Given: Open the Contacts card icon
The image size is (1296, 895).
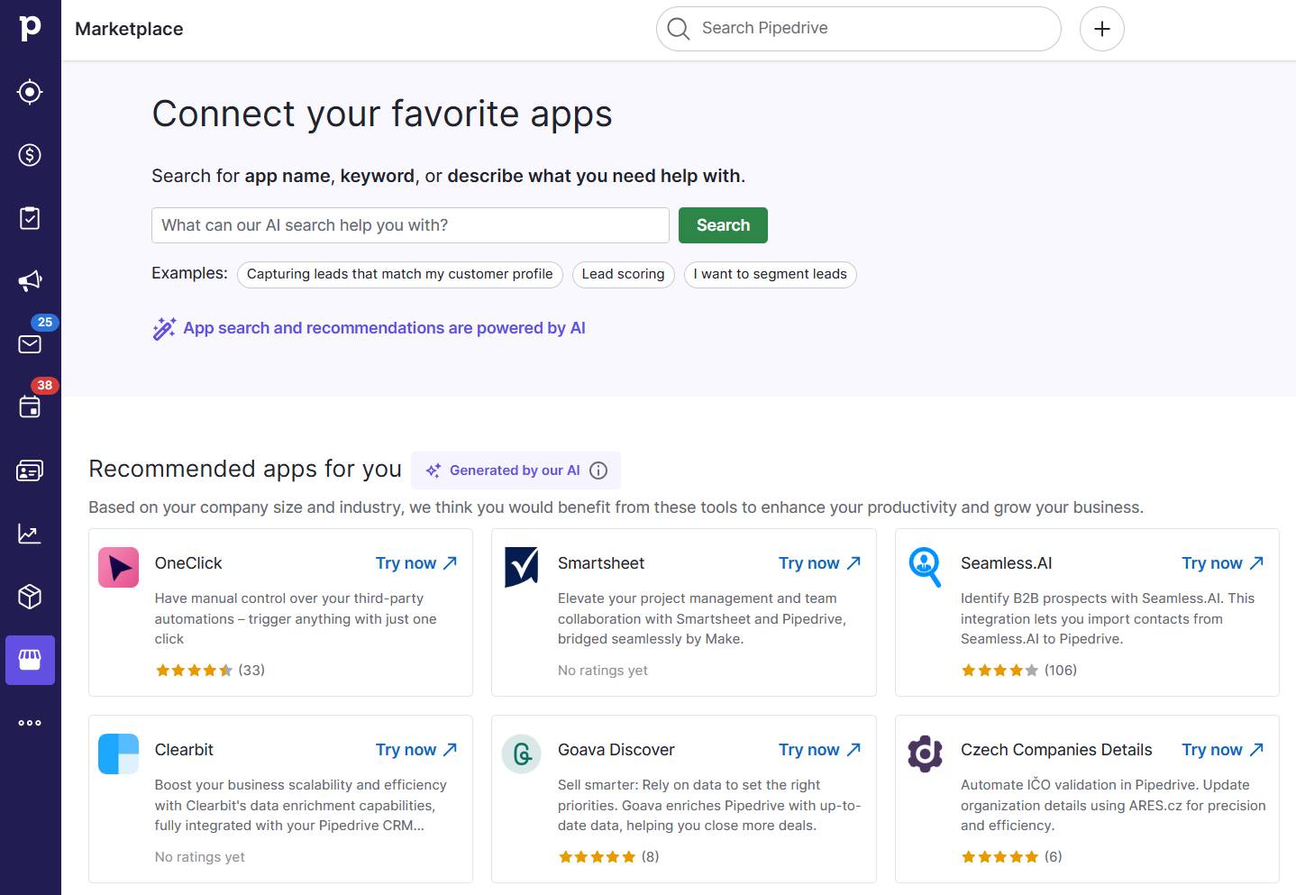Looking at the screenshot, I should pyautogui.click(x=30, y=470).
